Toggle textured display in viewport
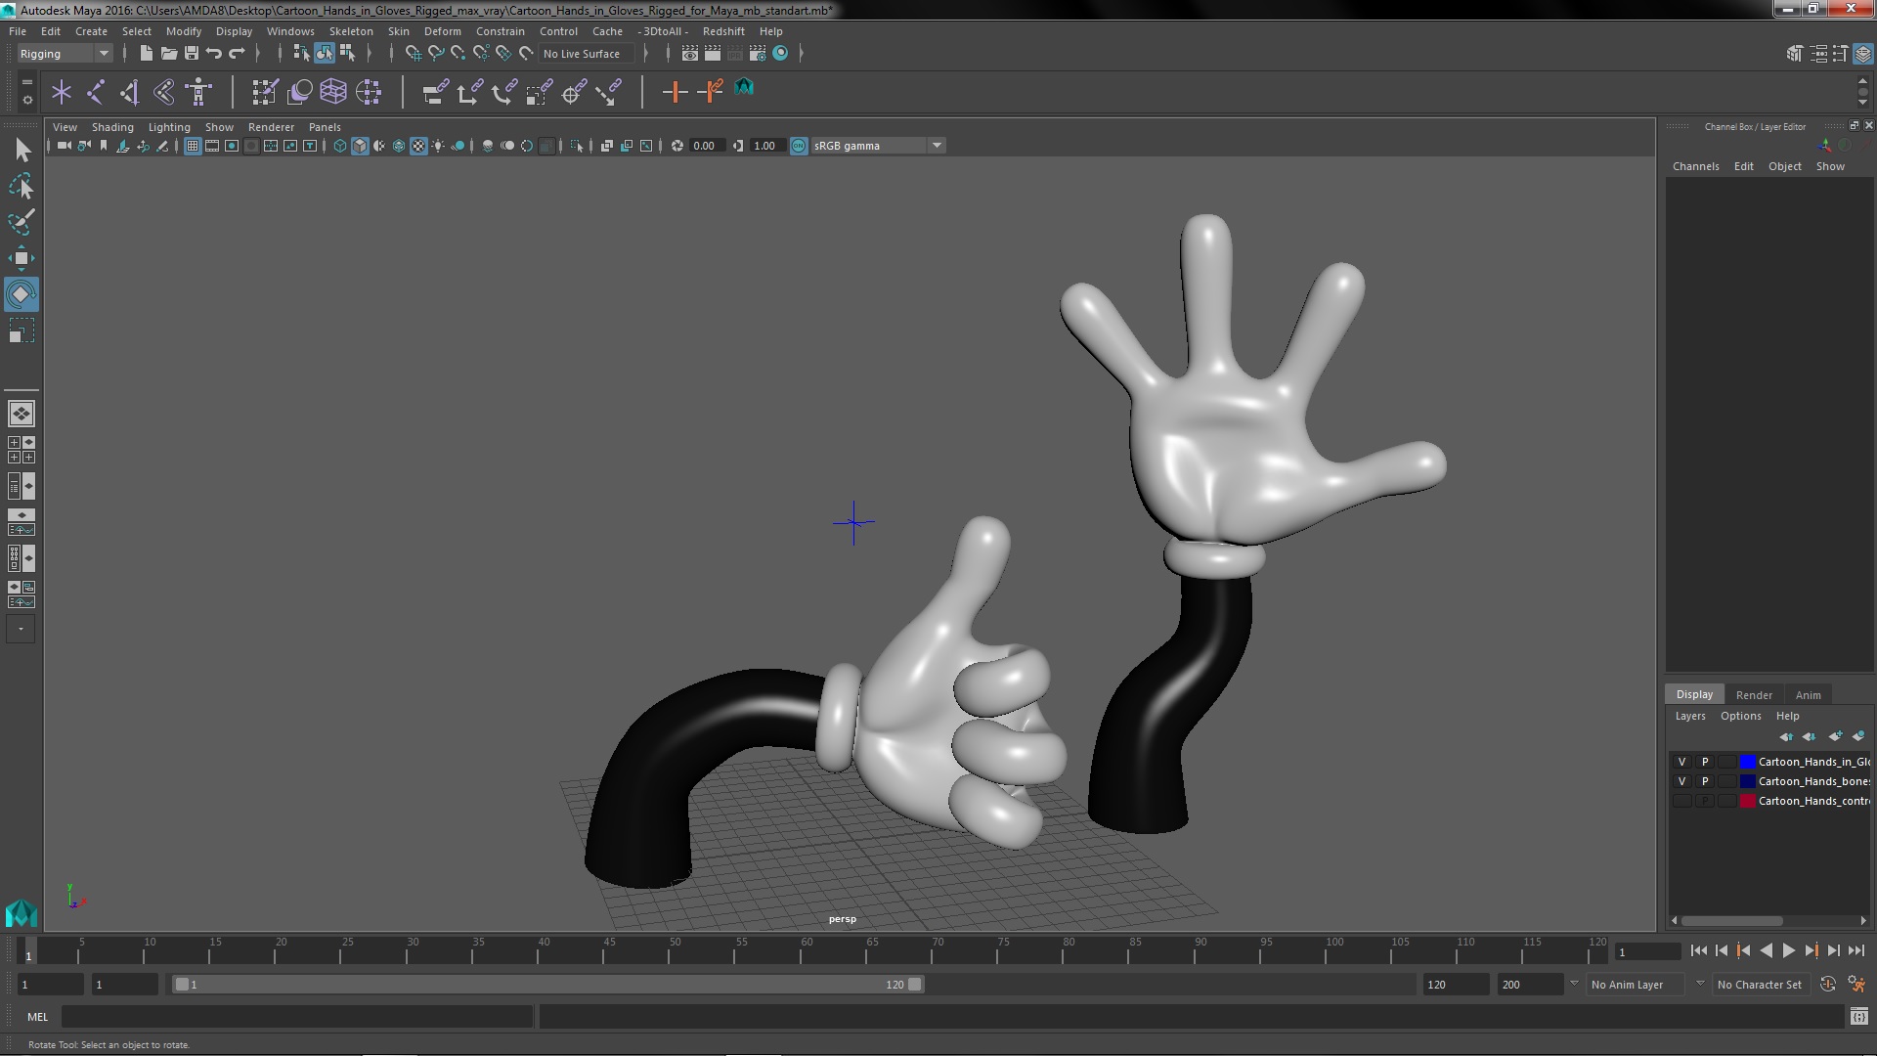This screenshot has width=1877, height=1056. coord(418,146)
